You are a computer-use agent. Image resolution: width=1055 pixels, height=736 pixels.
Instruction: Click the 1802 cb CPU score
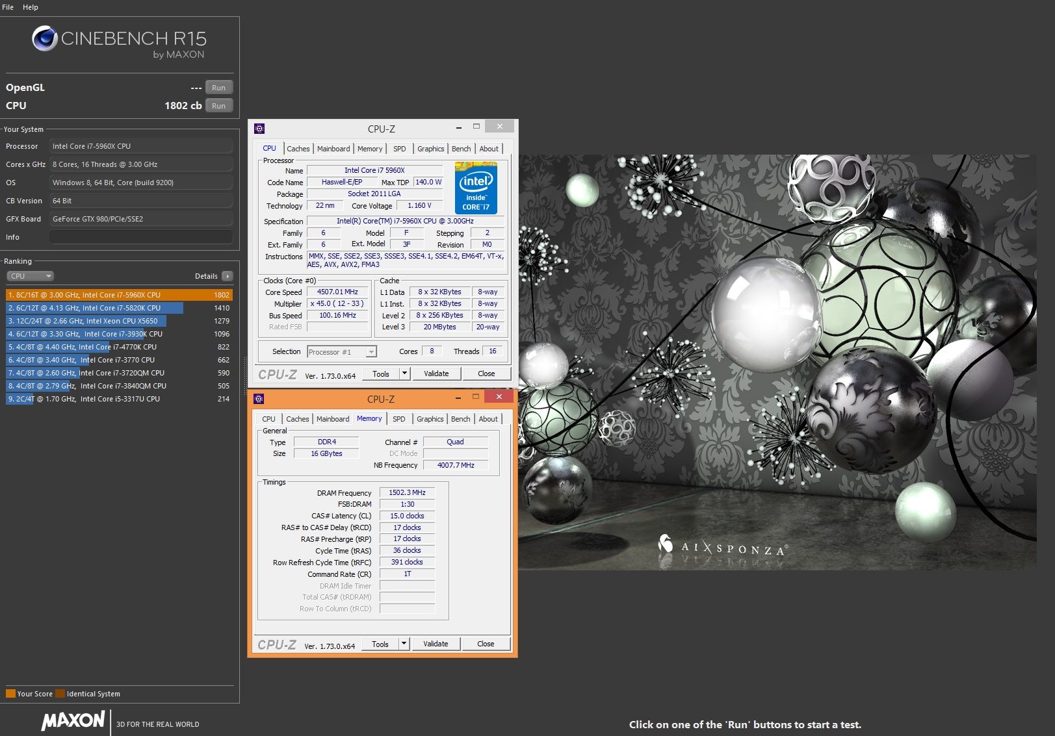[x=183, y=105]
